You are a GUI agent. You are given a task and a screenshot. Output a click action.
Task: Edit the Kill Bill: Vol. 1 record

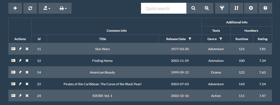pyautogui.click(x=20, y=96)
